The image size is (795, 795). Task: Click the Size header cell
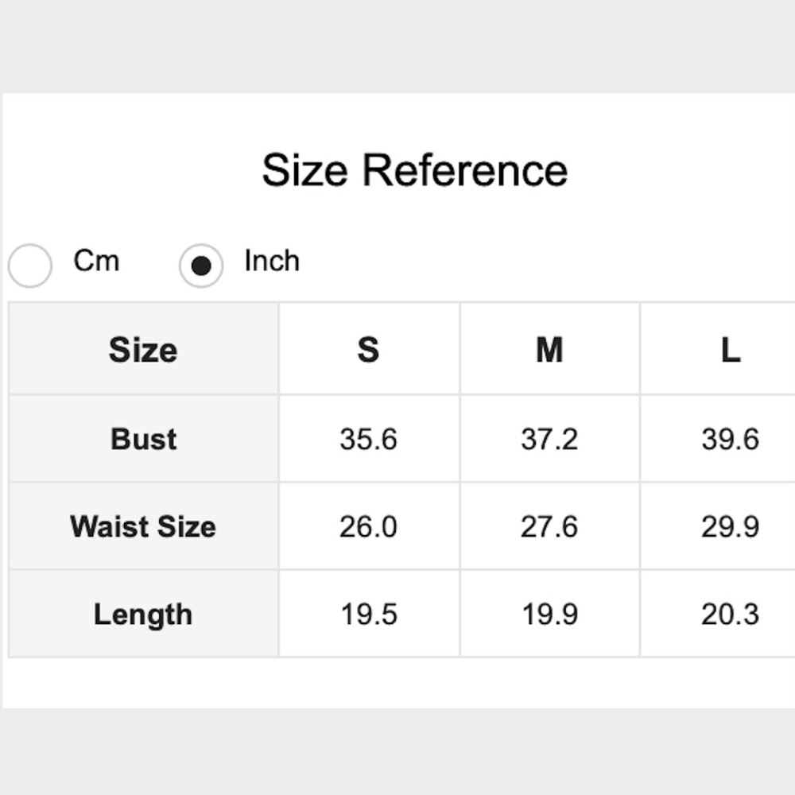(x=143, y=350)
